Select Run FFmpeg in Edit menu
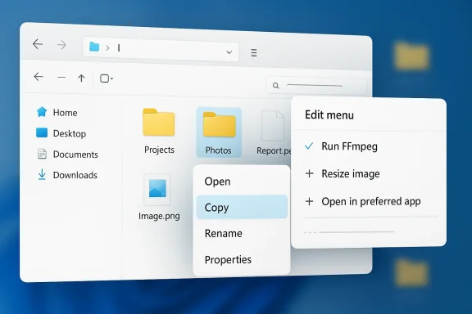 click(349, 146)
